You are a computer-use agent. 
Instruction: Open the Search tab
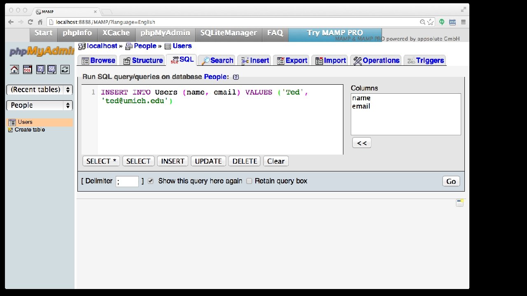pos(217,60)
